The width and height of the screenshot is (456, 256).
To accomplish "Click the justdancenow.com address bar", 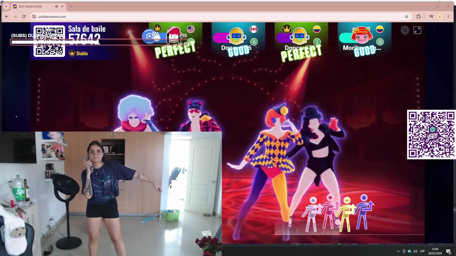I will (x=220, y=16).
